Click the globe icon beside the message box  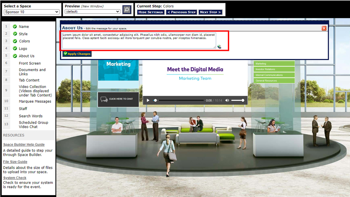219,47
